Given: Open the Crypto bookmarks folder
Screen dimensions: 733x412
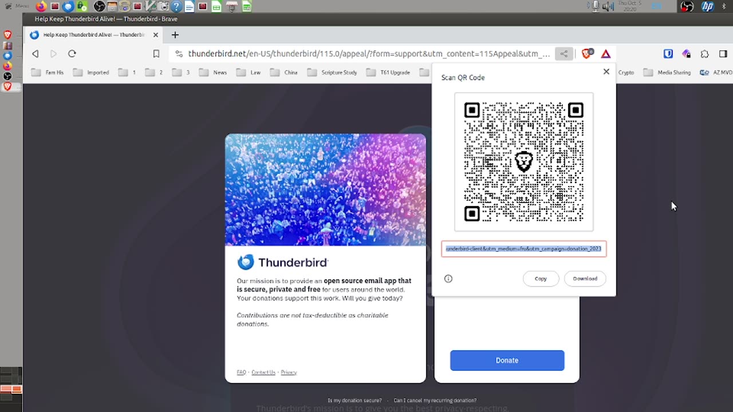Looking at the screenshot, I should click(x=625, y=73).
